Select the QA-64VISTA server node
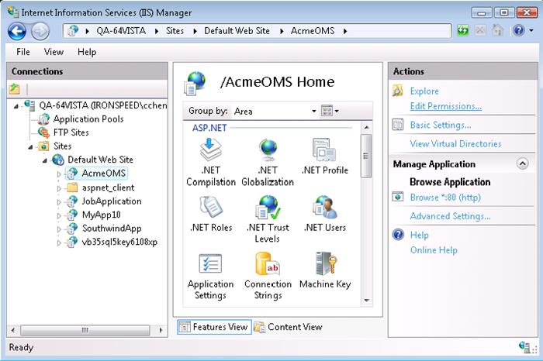 click(x=102, y=105)
